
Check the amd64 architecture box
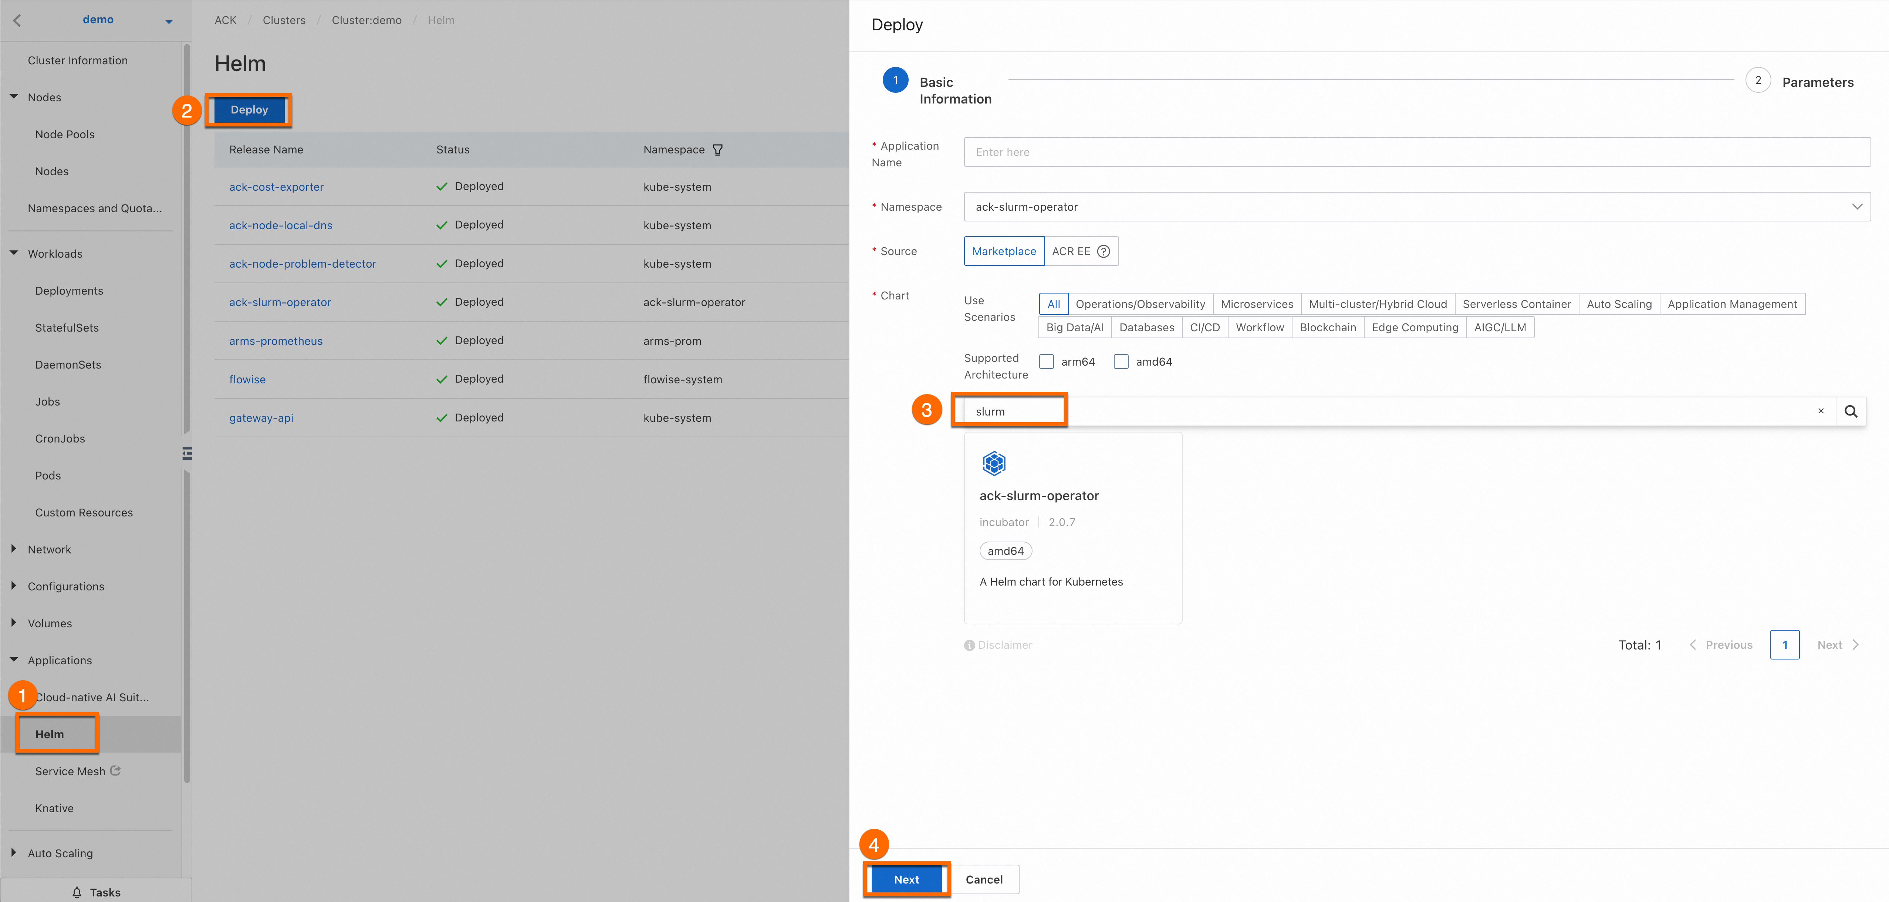click(x=1121, y=361)
